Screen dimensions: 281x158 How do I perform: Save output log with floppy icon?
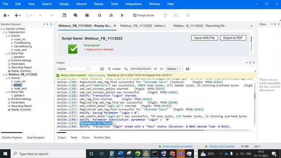(187, 69)
